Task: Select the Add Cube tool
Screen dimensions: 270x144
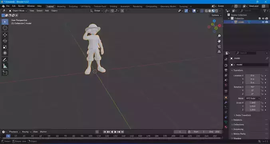Action: [5, 73]
